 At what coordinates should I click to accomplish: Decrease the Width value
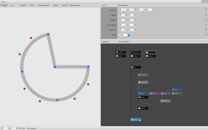pyautogui.click(x=120, y=15)
